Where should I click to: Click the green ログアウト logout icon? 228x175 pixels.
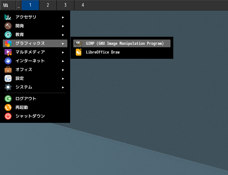8,99
